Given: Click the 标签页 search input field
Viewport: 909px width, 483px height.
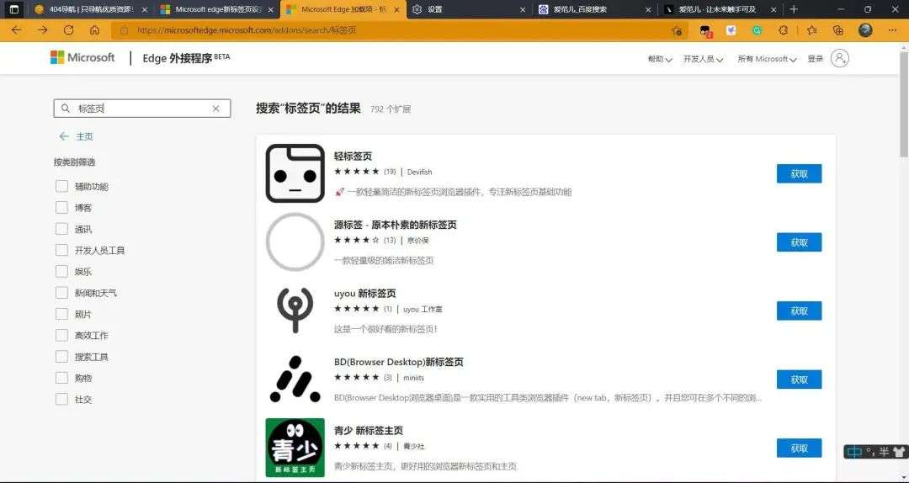Looking at the screenshot, I should tap(142, 109).
